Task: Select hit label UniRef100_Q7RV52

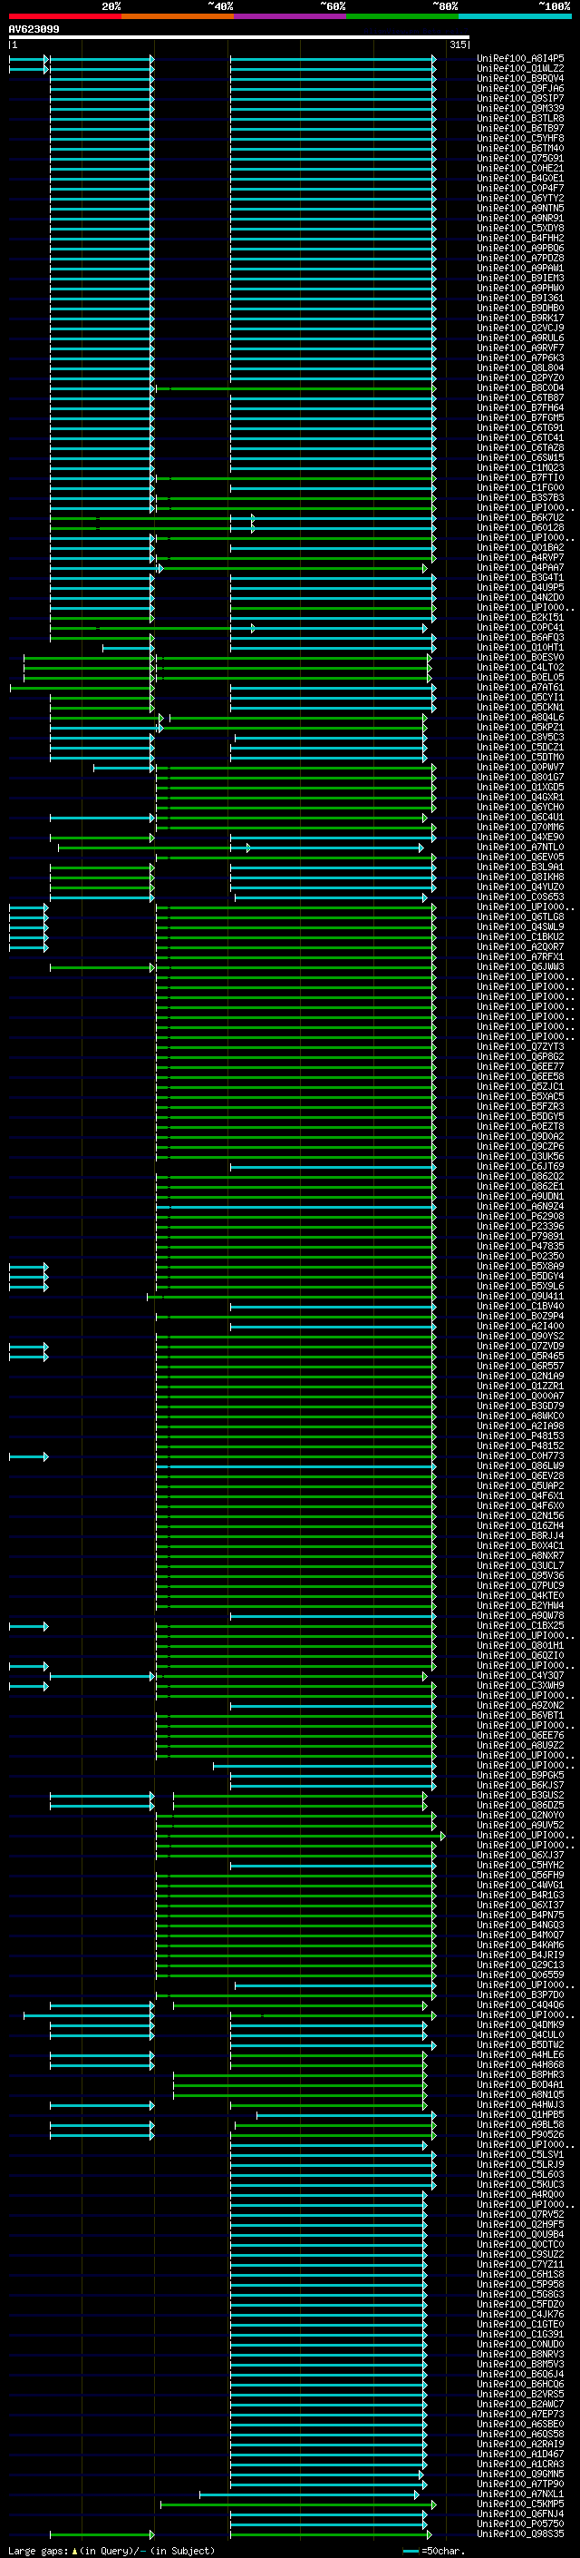Action: (520, 2214)
